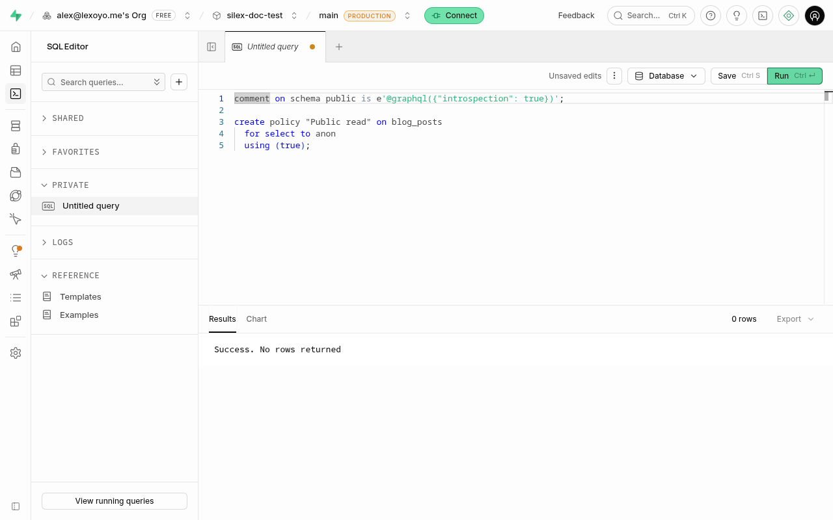
Task: Select the SQL Editor sidebar icon
Action: [16, 94]
